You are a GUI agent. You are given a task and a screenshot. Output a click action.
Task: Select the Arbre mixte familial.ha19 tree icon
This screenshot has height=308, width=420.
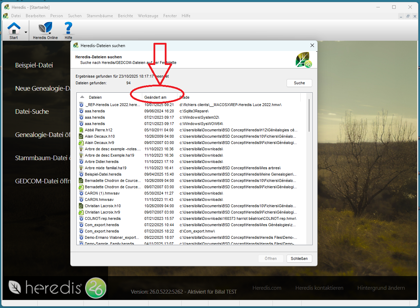coord(81,168)
